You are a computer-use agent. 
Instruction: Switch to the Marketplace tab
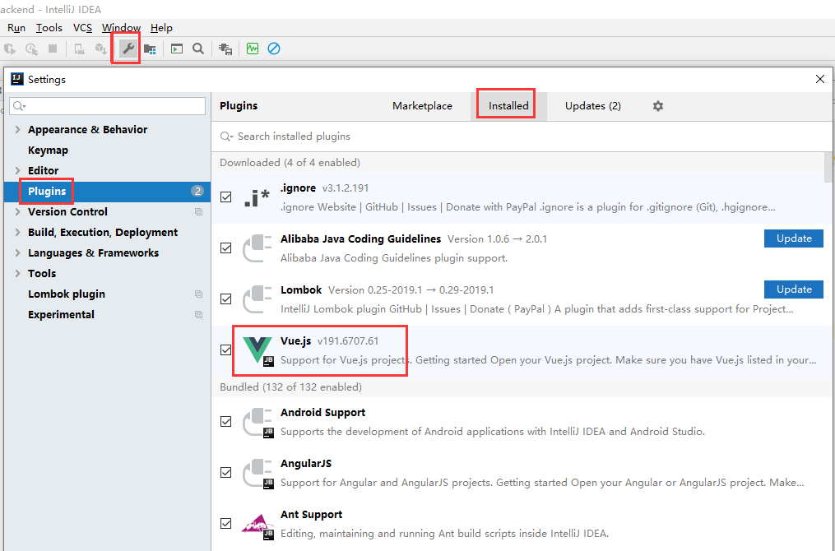pyautogui.click(x=422, y=106)
